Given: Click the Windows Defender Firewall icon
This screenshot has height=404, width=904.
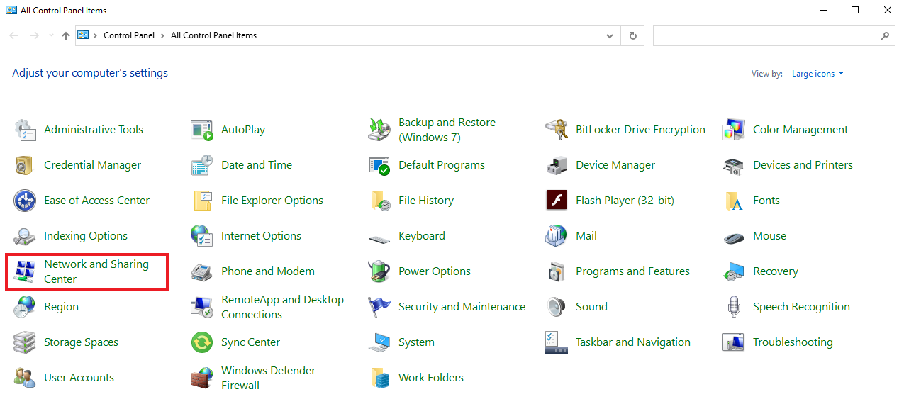Looking at the screenshot, I should 202,378.
